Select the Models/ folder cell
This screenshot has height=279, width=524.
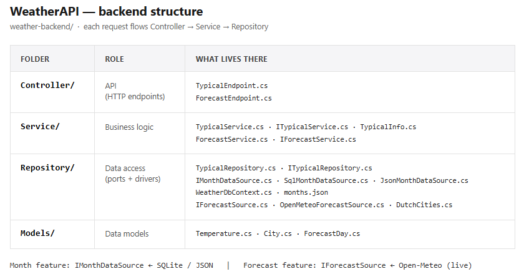click(x=52, y=234)
